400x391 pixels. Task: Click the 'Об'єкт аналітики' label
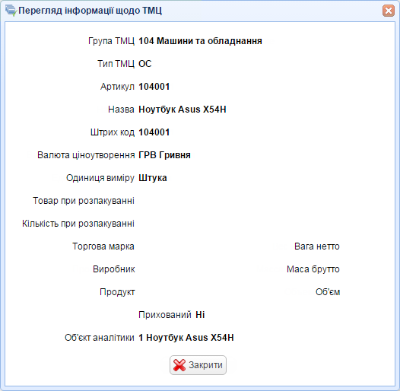coord(100,338)
